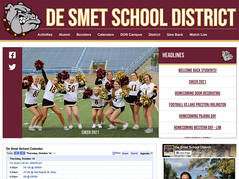Click Facebook widget page profile thumbnail
Screen dimensions: 239x179
(x=169, y=150)
